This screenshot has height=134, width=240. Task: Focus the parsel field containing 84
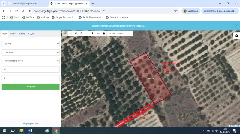click(x=31, y=78)
